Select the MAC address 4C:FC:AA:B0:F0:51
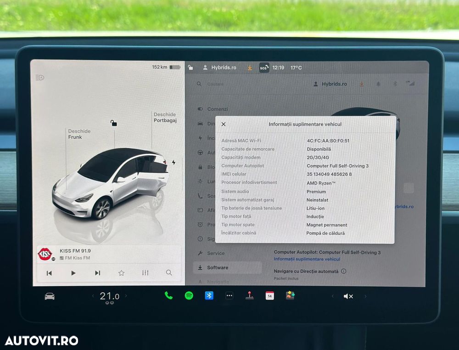Screen dimensions: 459x350 (328, 141)
